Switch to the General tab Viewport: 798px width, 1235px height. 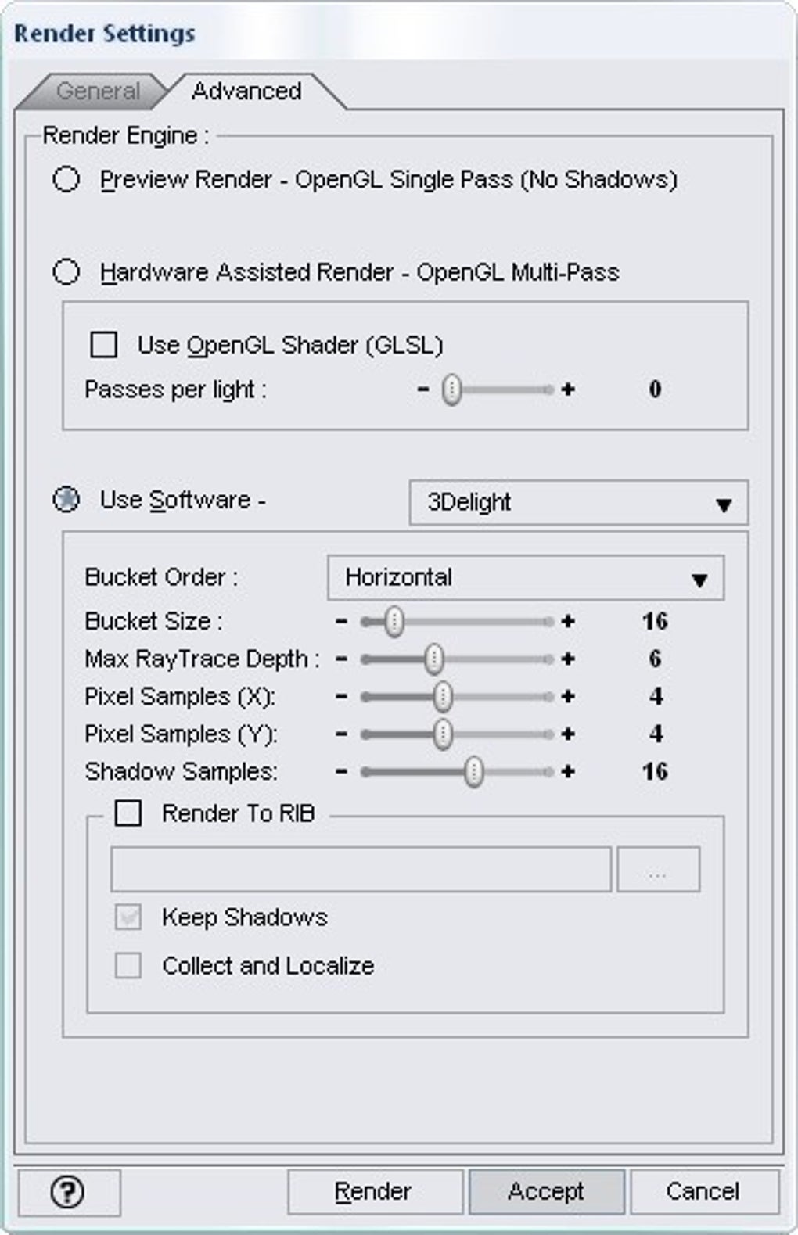pos(98,92)
